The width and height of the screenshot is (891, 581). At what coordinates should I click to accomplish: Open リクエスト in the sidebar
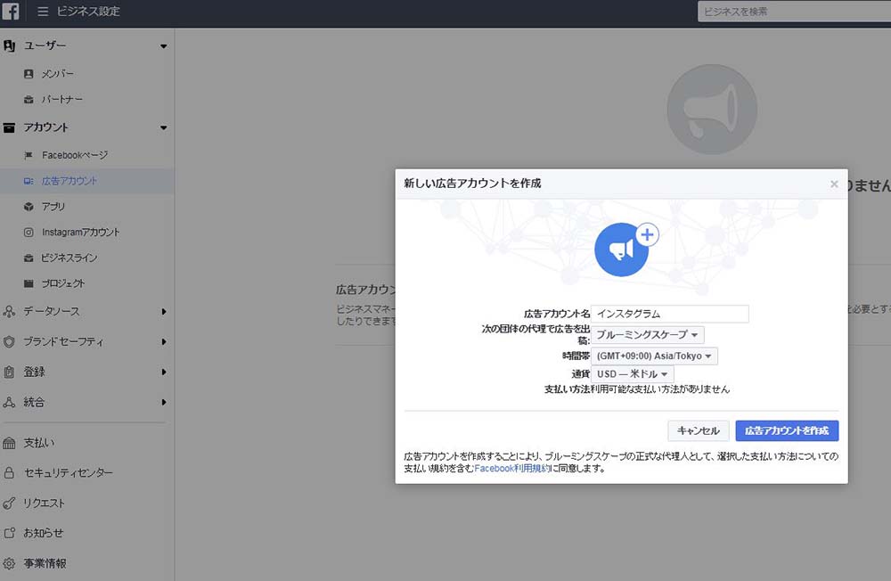click(x=44, y=503)
